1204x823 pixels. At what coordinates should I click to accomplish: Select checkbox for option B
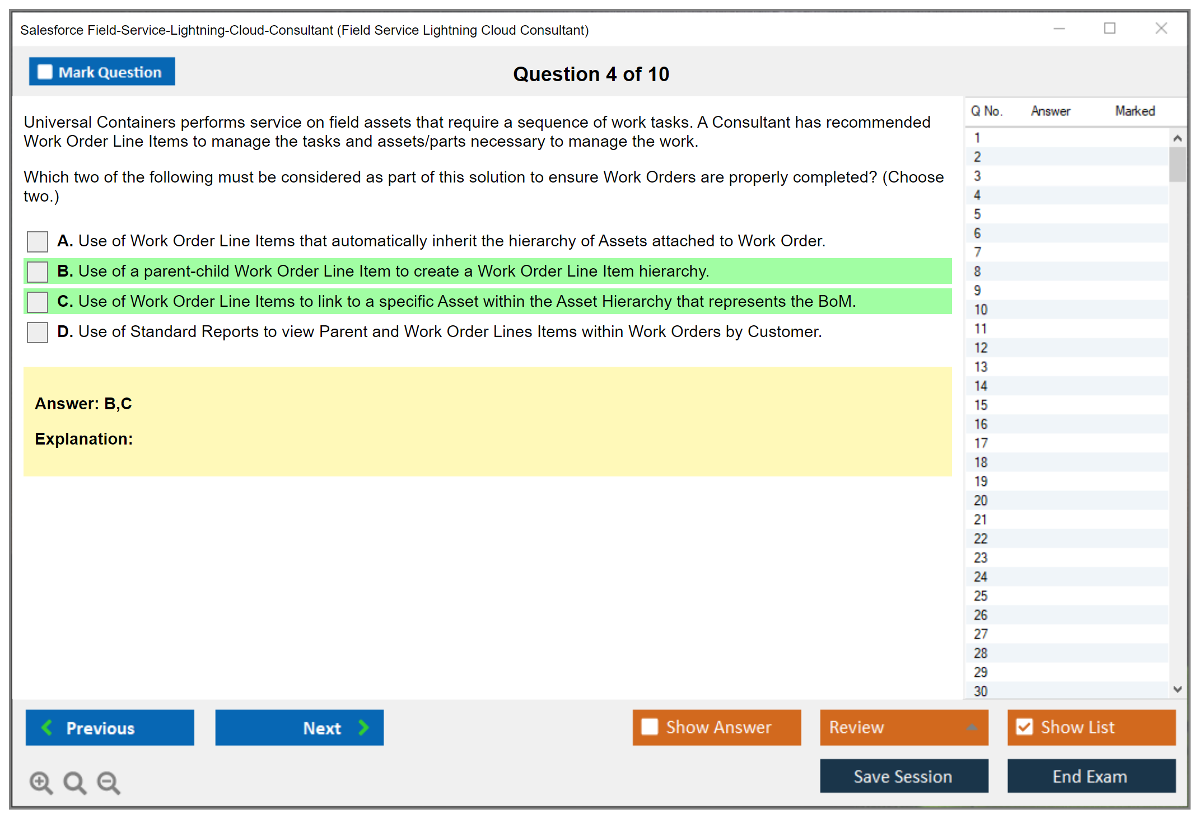38,272
